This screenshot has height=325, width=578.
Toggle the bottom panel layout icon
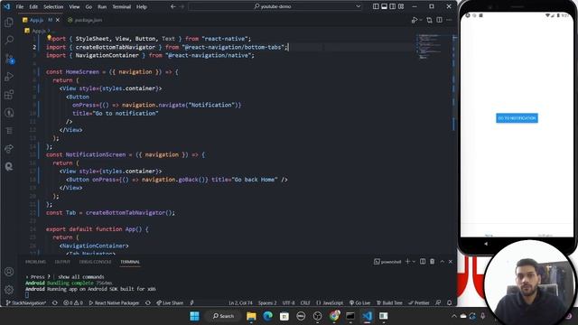point(384,6)
